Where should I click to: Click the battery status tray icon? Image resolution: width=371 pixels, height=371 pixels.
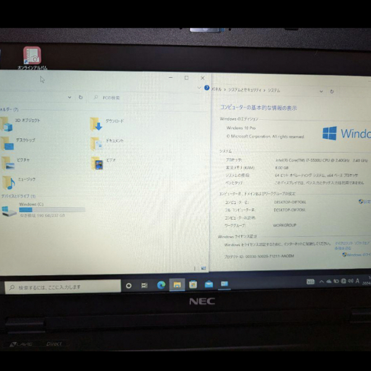[x=336, y=281]
